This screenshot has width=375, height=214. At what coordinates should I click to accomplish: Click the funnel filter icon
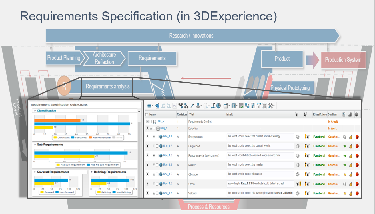[259, 106]
